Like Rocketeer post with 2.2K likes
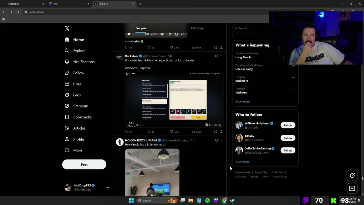The height and width of the screenshot is (205, 364). tap(174, 132)
